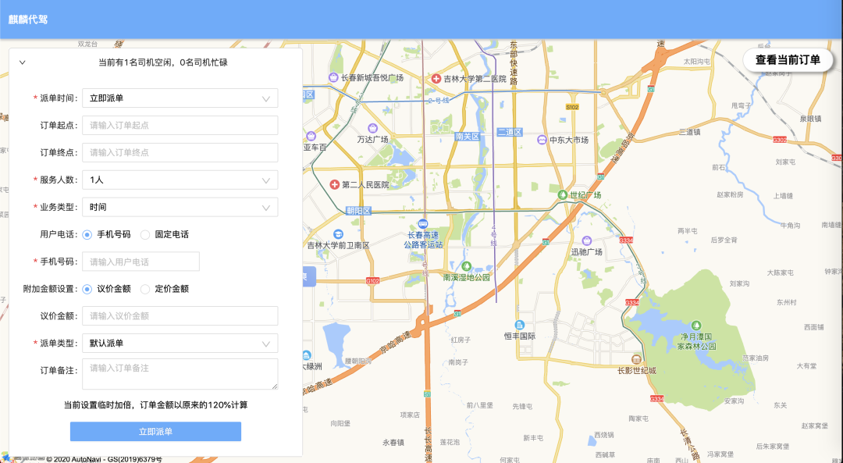Click the 二道区 district label
Image resolution: width=843 pixels, height=463 pixels.
pos(509,132)
